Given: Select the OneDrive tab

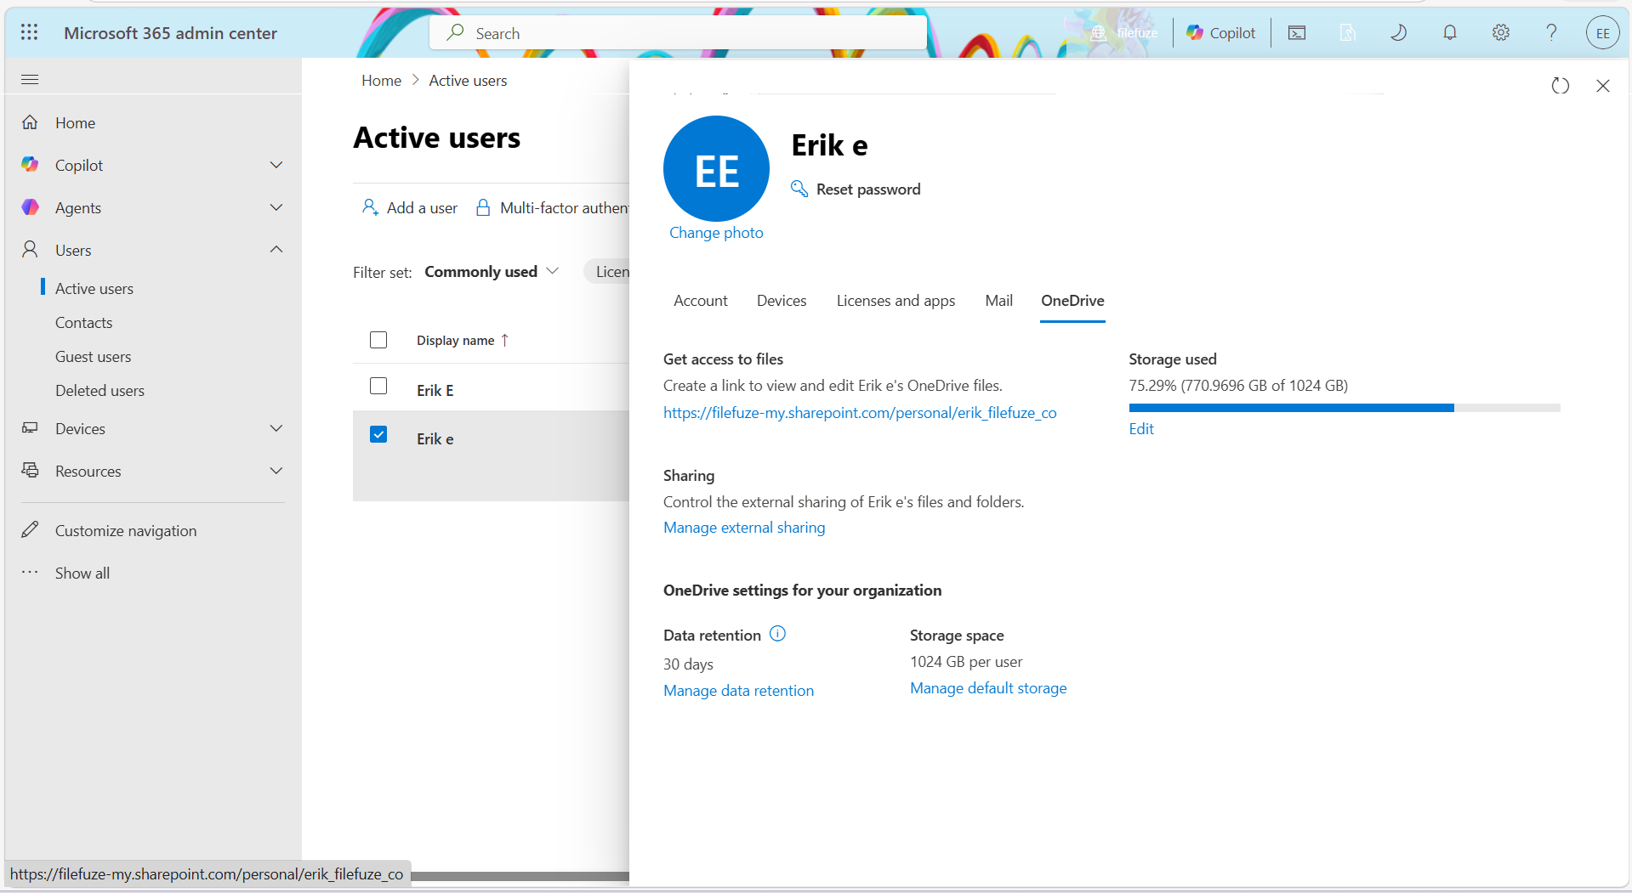Looking at the screenshot, I should pyautogui.click(x=1072, y=301).
